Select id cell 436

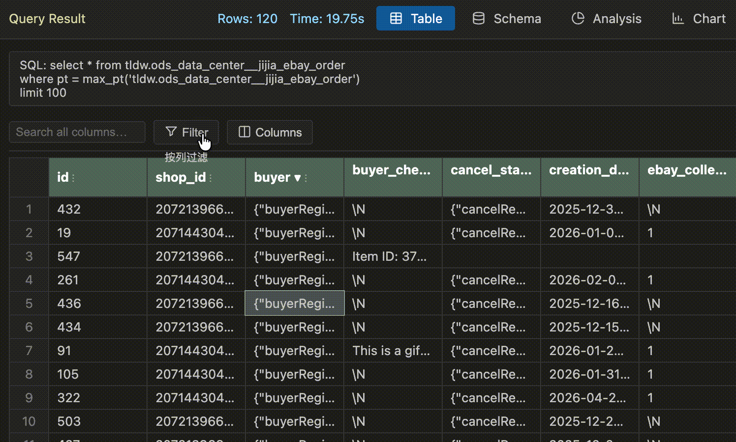point(98,304)
